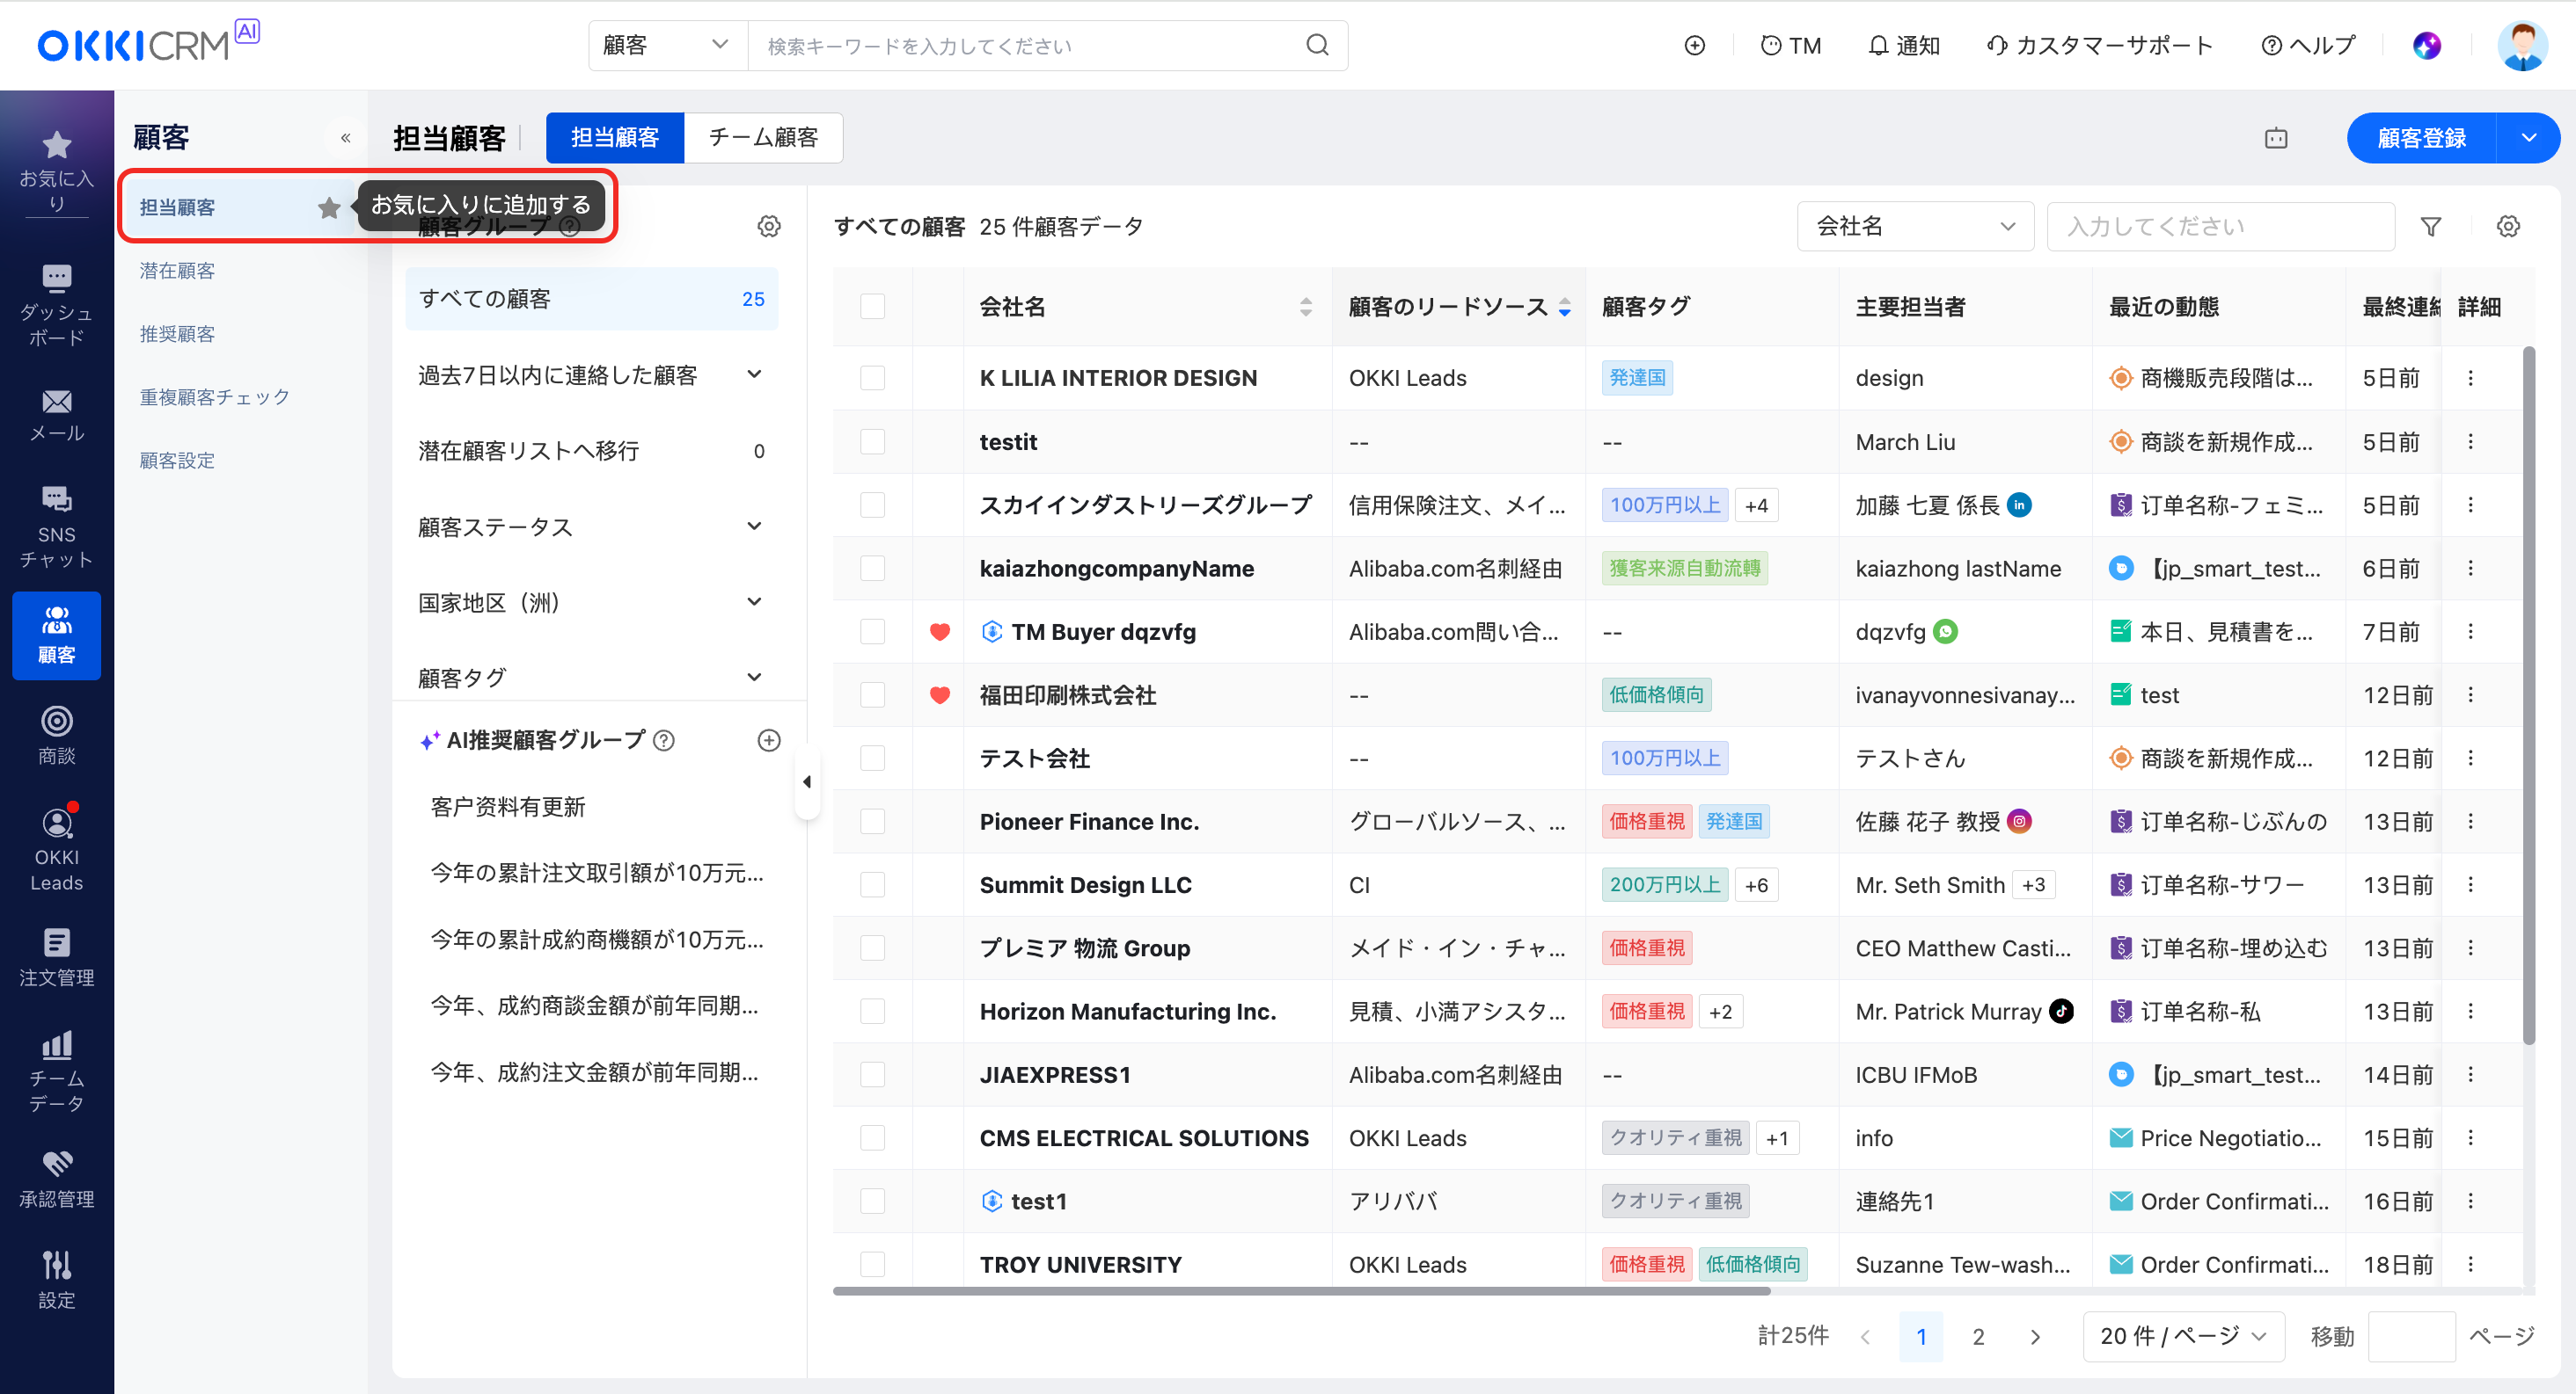Check the スカイインダストリーズグループ row
The height and width of the screenshot is (1394, 2576).
click(x=872, y=505)
